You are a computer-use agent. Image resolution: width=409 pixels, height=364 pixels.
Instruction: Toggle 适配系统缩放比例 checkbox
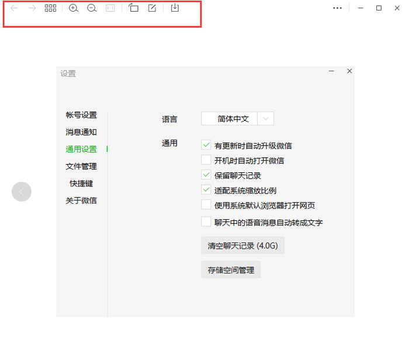tap(206, 189)
